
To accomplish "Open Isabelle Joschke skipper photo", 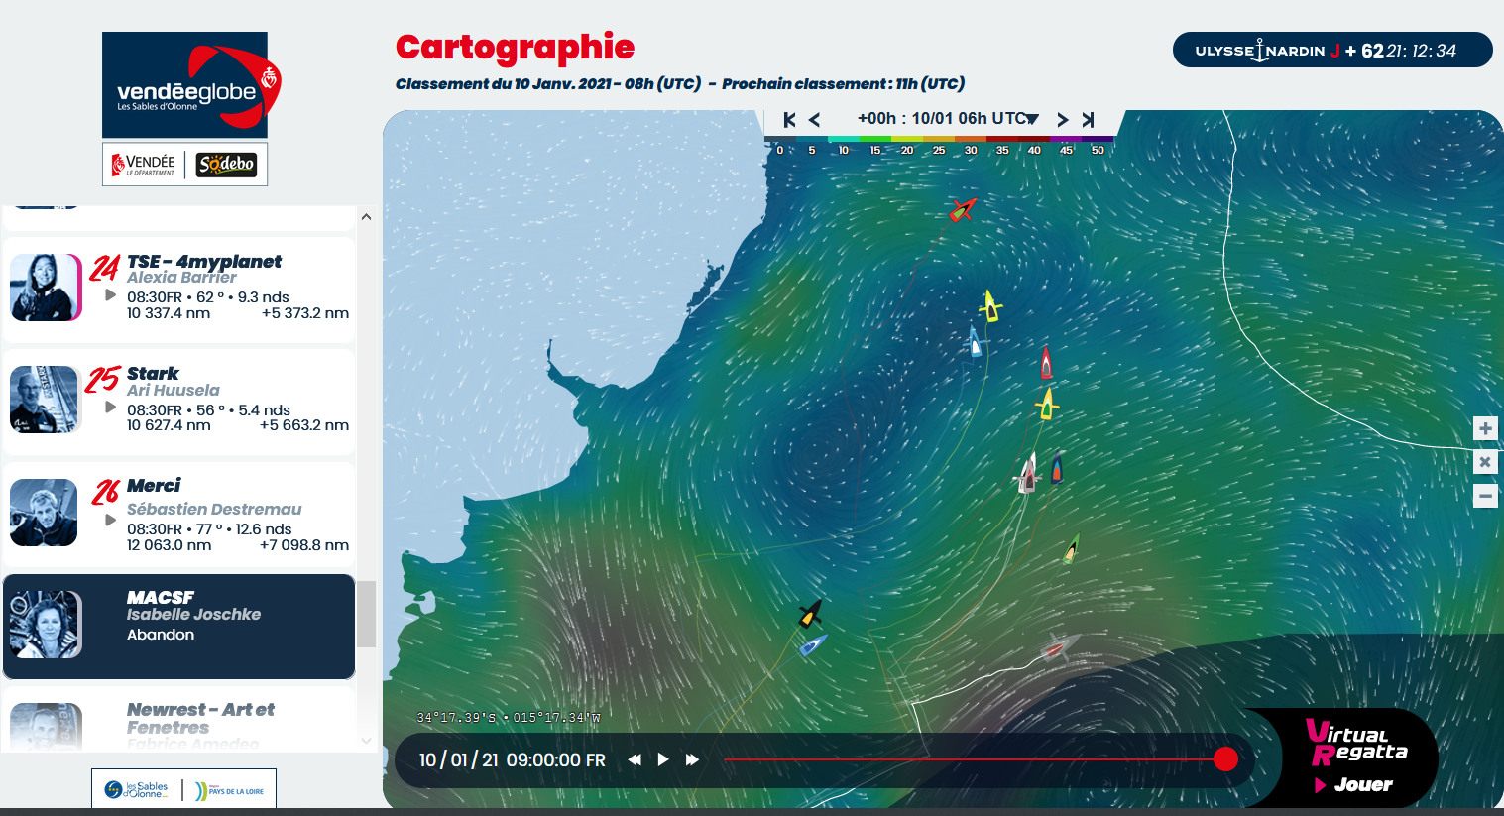I will [x=46, y=625].
